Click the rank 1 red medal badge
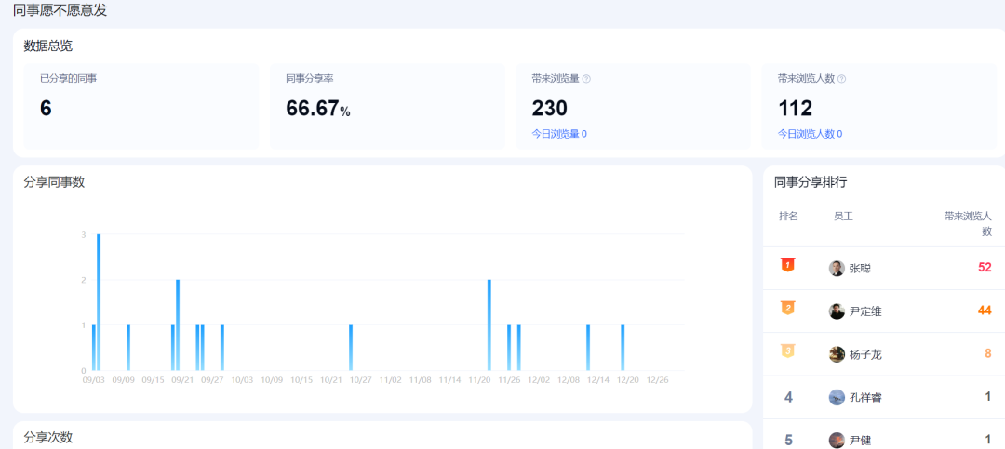The image size is (1005, 449). click(788, 265)
